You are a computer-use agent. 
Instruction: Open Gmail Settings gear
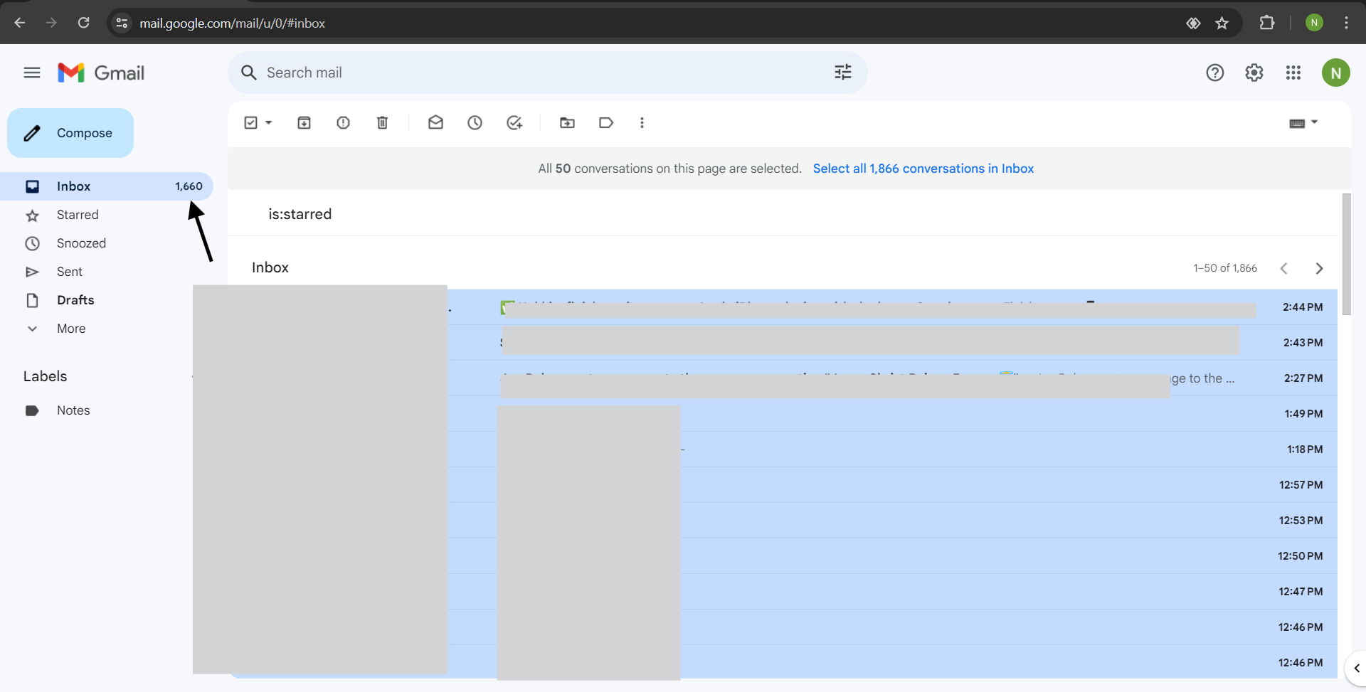click(x=1254, y=73)
